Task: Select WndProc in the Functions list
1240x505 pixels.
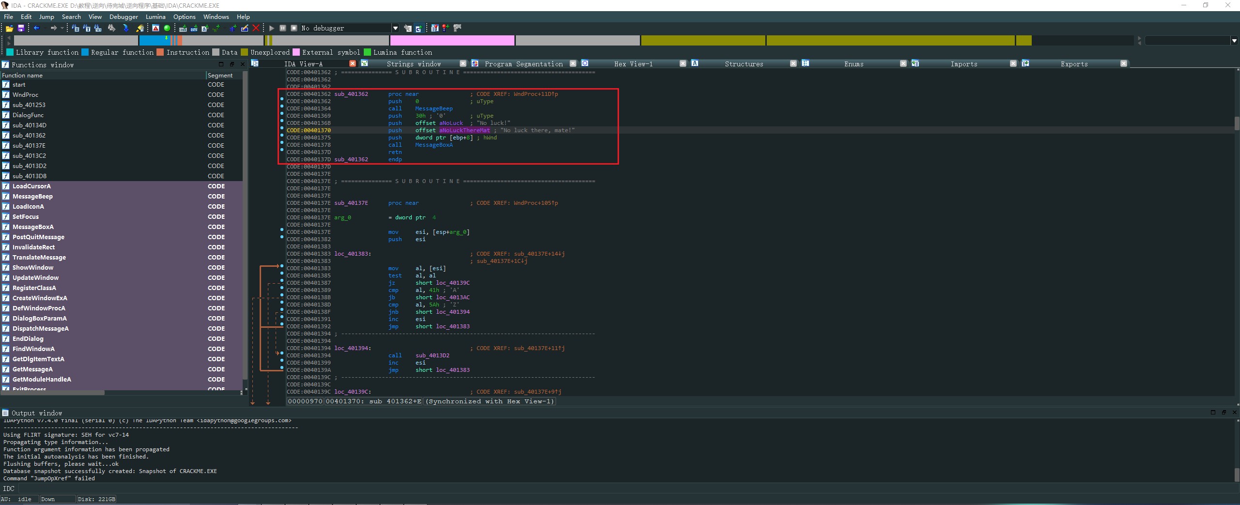Action: (25, 95)
